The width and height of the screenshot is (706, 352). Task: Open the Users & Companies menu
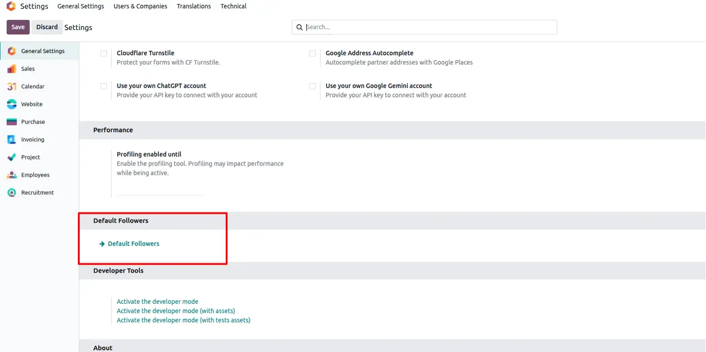(x=140, y=6)
